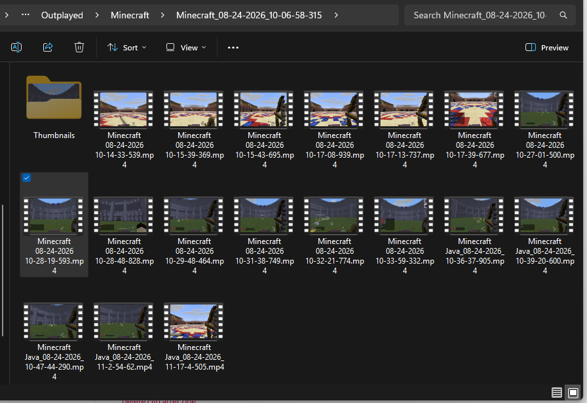This screenshot has height=403, width=587.
Task: Switch to large icons view
Action: [x=573, y=393]
